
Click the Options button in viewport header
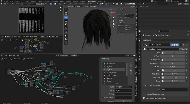[134, 6]
